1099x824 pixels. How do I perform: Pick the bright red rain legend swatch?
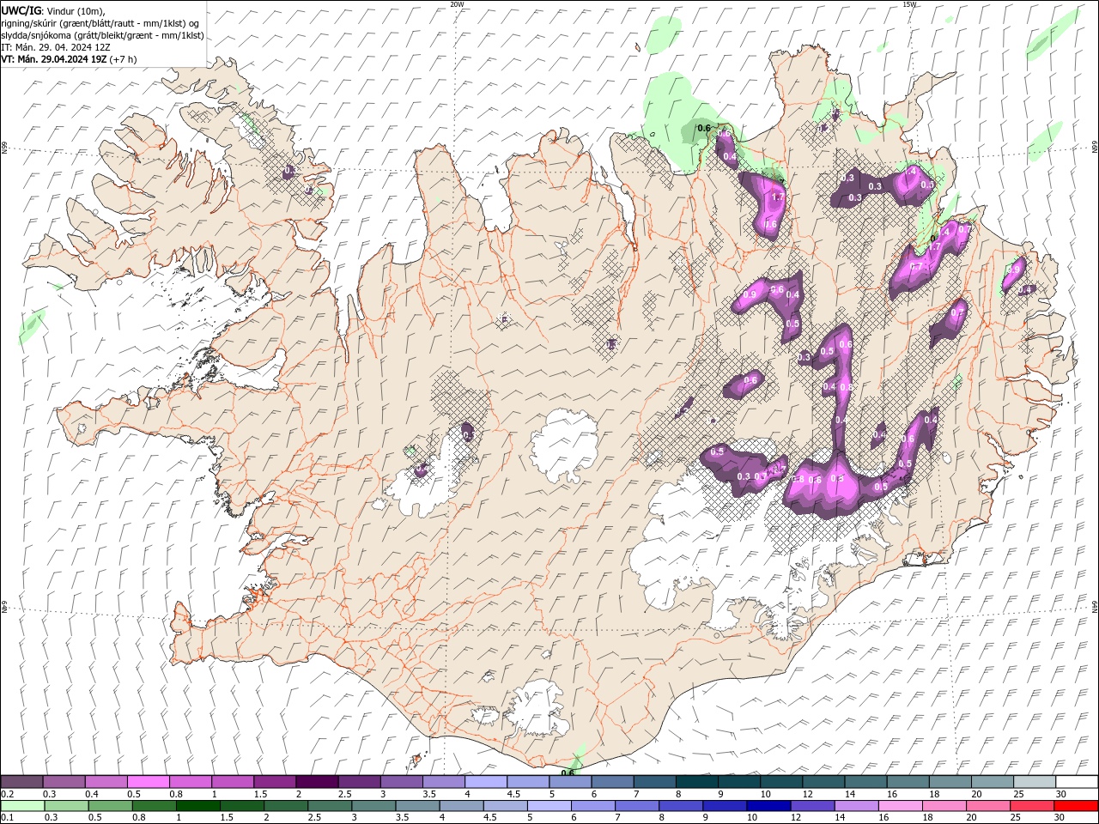pyautogui.click(x=1077, y=806)
